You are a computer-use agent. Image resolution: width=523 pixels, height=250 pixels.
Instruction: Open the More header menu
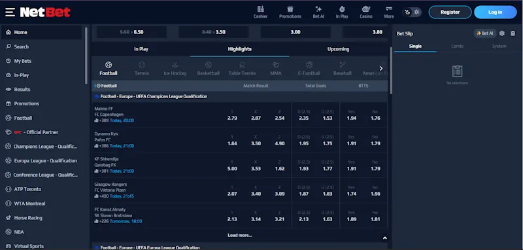pos(389,12)
